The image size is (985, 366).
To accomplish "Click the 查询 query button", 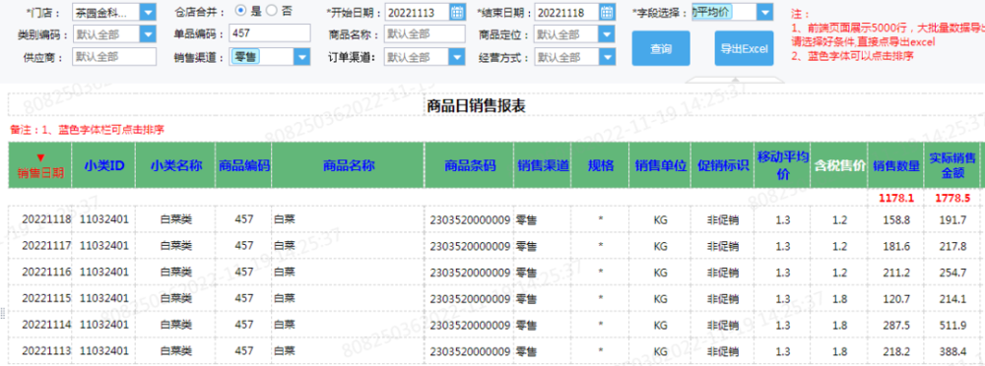I will [661, 48].
